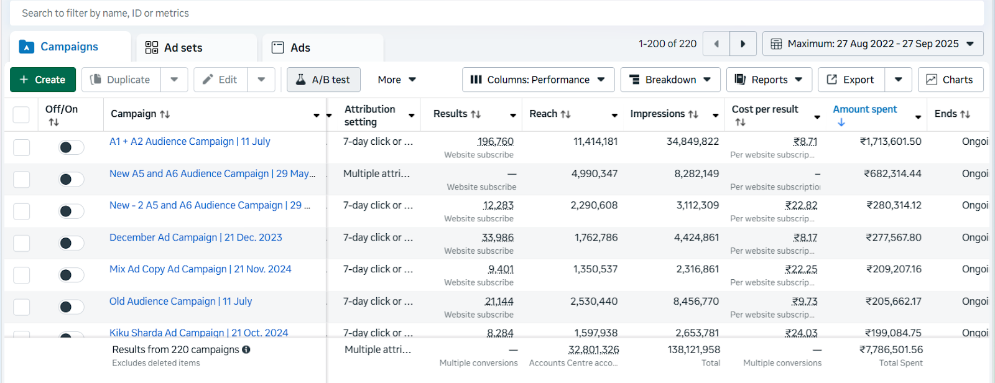
Task: Click the previous page arrow icon
Action: (x=716, y=44)
